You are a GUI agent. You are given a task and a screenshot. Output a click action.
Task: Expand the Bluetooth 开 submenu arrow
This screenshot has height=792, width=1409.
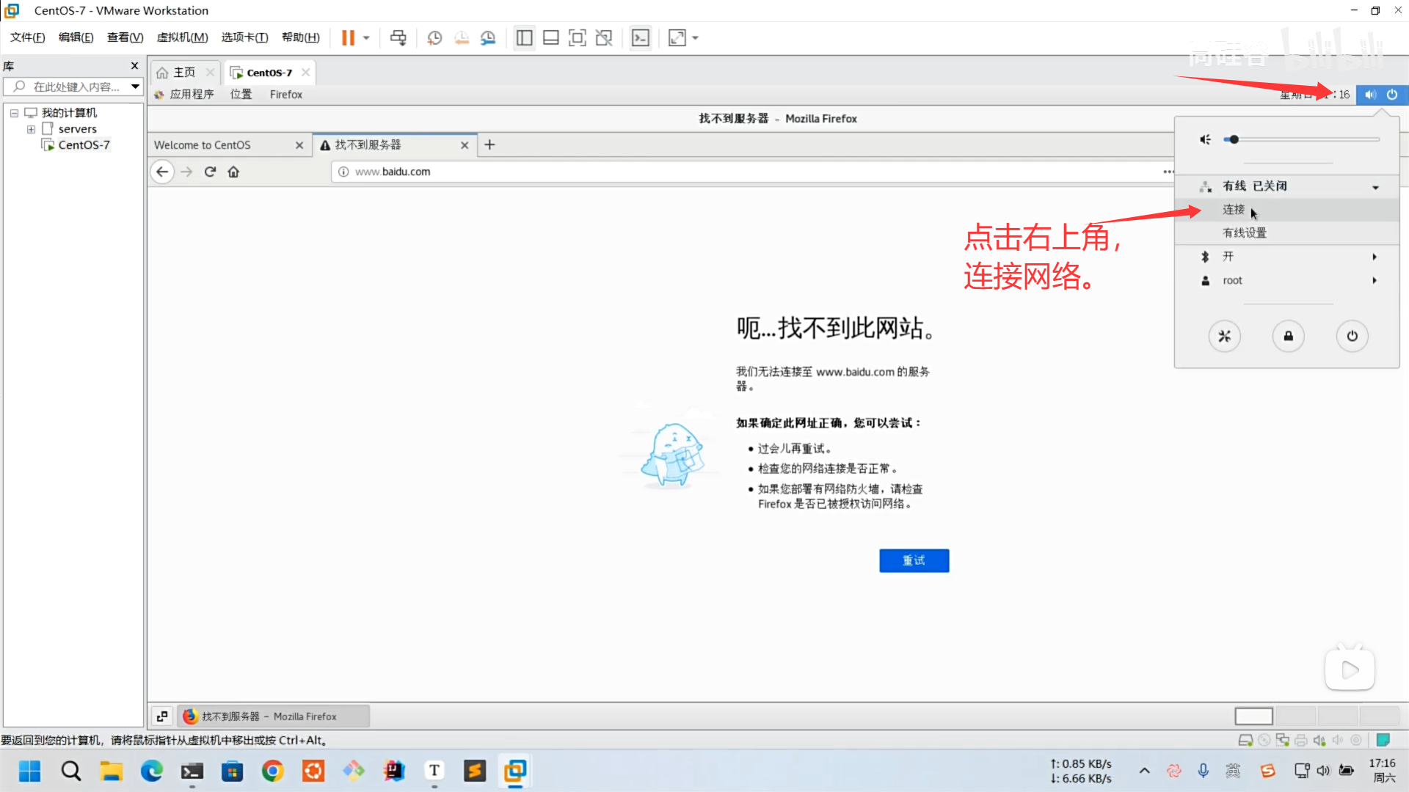(1375, 257)
